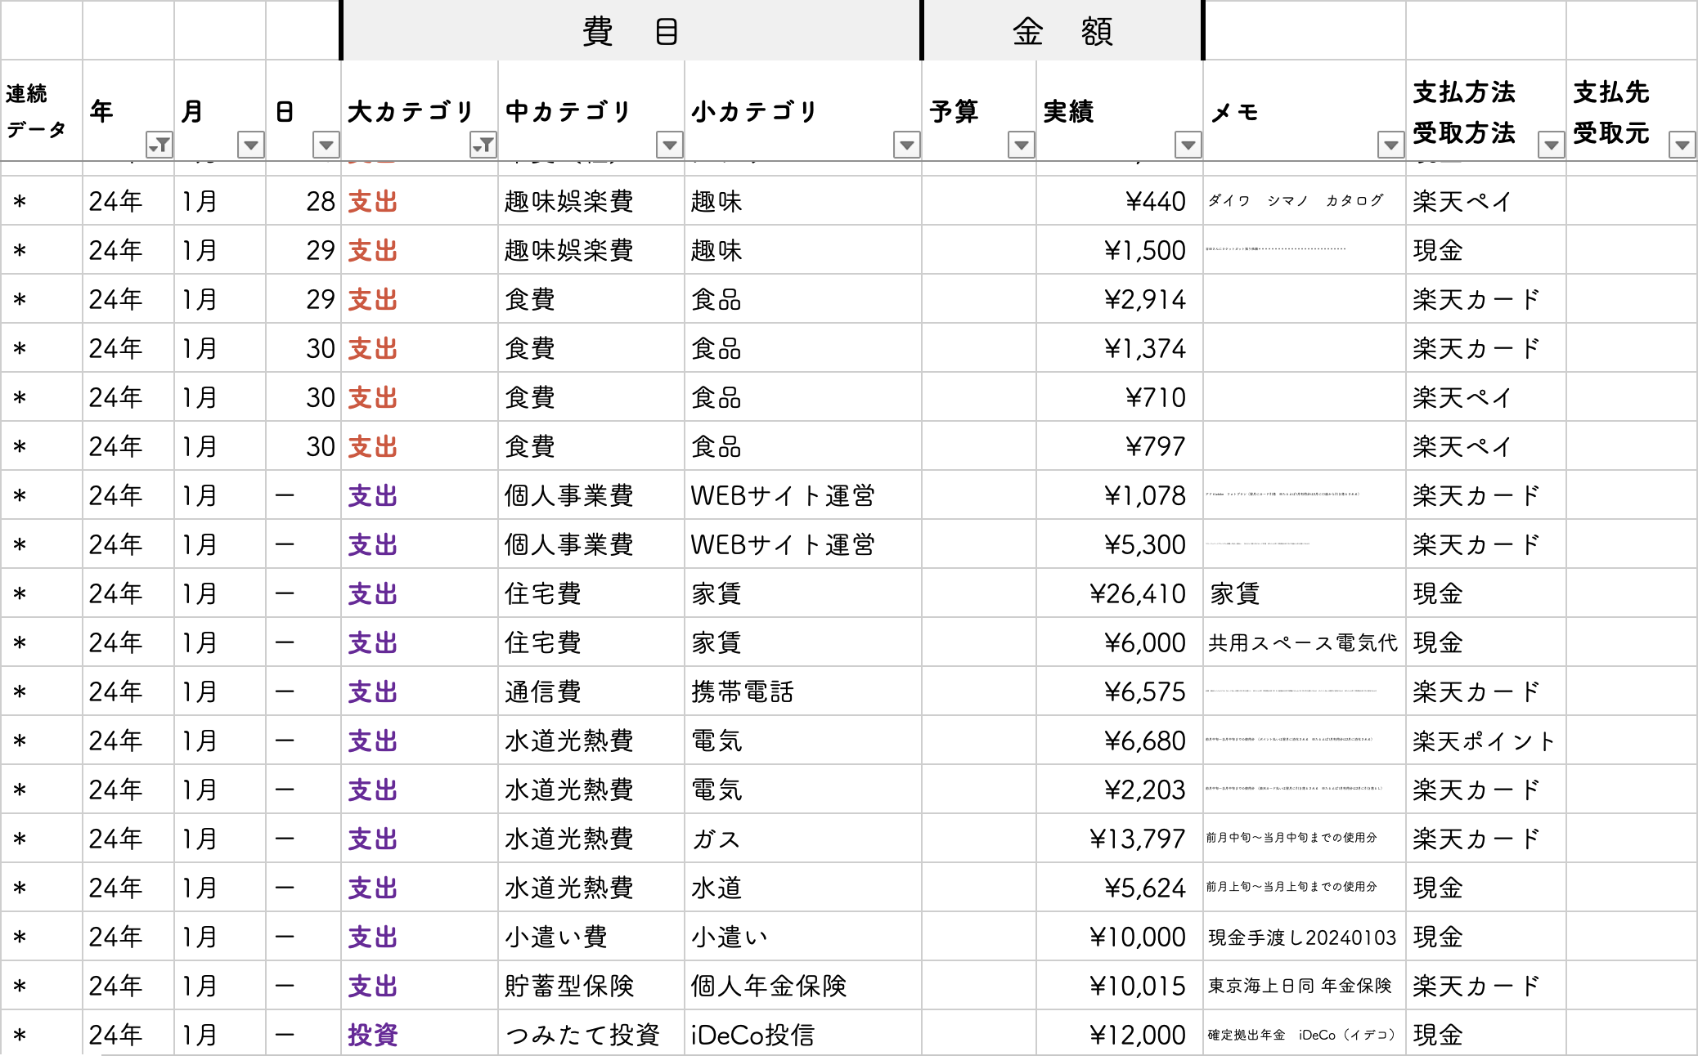
Task: Open the 中カテゴリ filter dropdown
Action: 669,145
